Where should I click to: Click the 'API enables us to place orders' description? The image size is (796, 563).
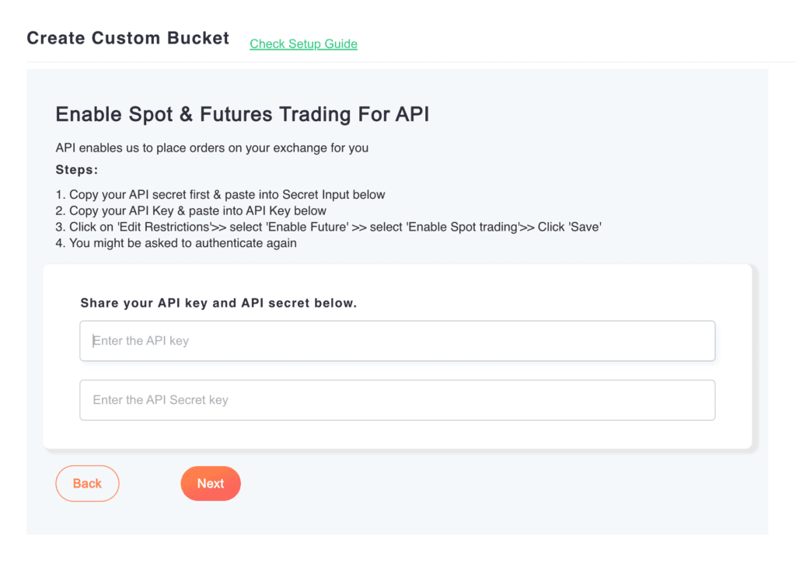[x=211, y=148]
